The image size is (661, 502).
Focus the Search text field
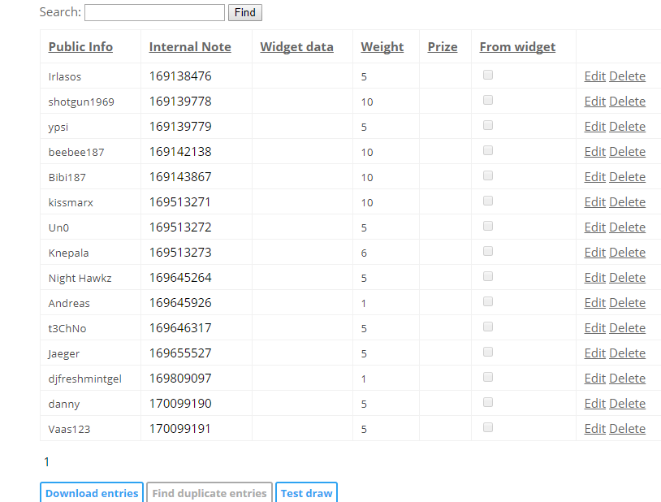[155, 13]
